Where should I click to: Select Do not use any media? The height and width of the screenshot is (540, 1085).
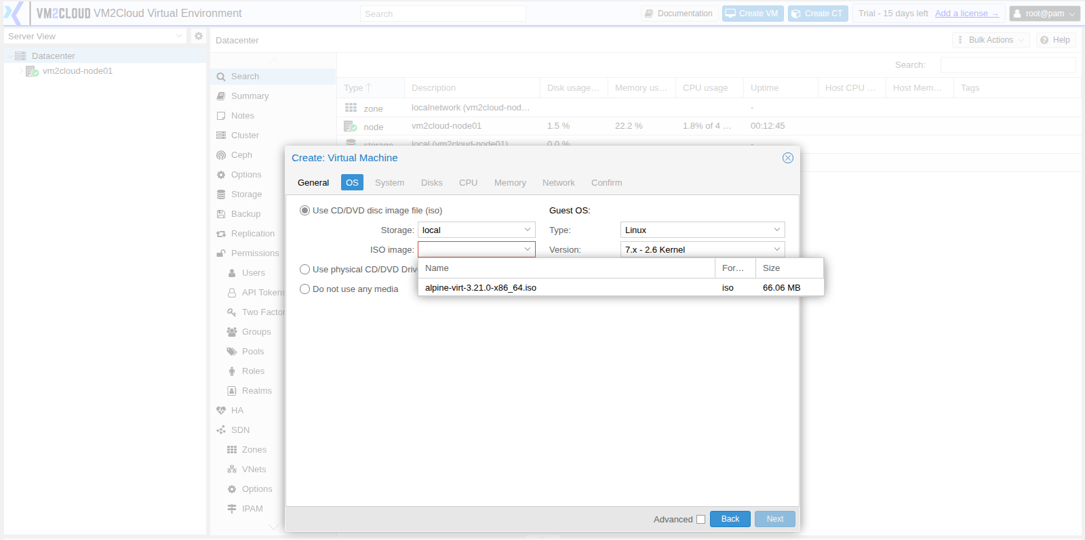[x=305, y=289]
